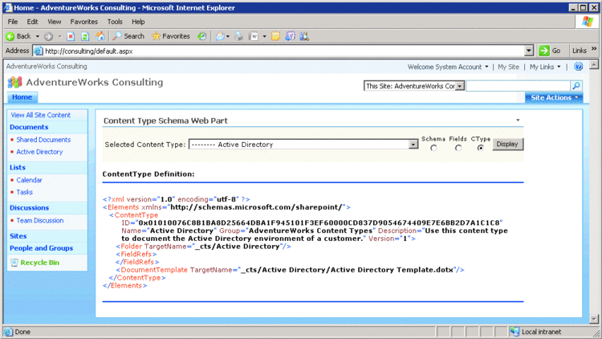Click the Forward arrow icon
Image resolution: width=602 pixels, height=339 pixels.
click(48, 36)
